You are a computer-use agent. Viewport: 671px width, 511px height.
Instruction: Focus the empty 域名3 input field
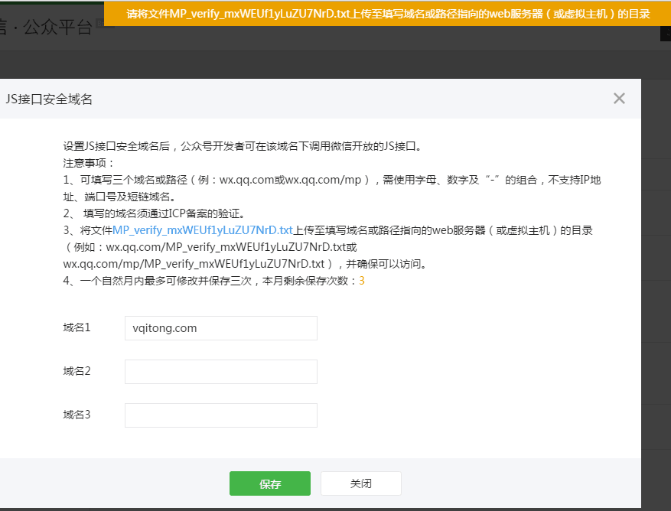coord(220,415)
